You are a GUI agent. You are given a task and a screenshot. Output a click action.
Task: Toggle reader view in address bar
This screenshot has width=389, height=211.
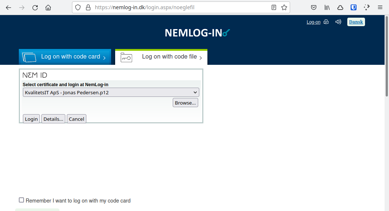click(x=273, y=7)
